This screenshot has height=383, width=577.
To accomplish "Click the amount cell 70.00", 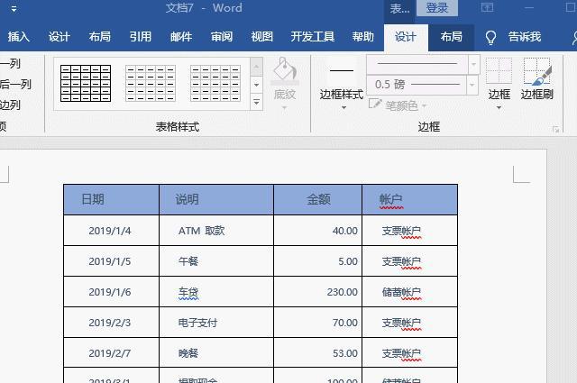I will [x=318, y=323].
